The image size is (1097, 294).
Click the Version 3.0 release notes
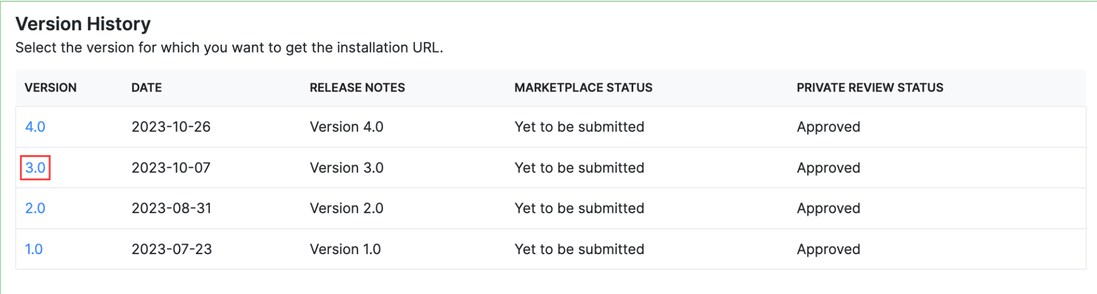point(346,168)
